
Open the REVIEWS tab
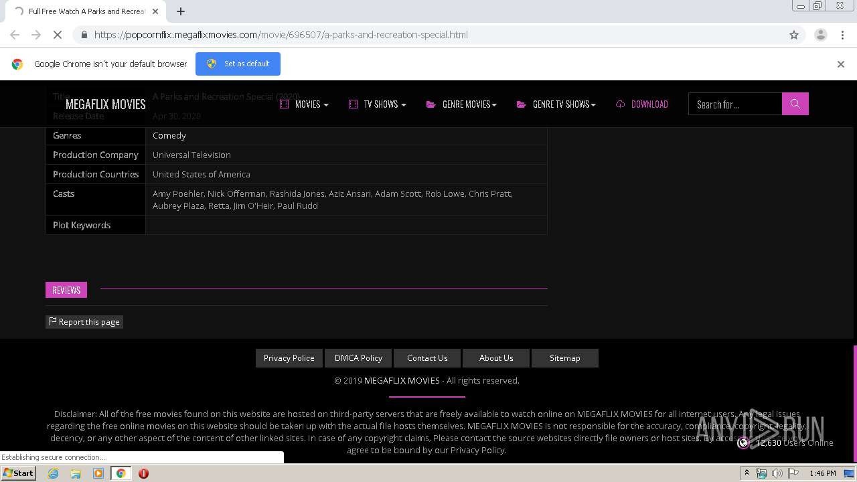tap(66, 290)
